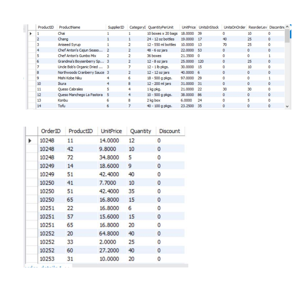
Task: Select the 2 kg box cell
Action: coord(154,100)
